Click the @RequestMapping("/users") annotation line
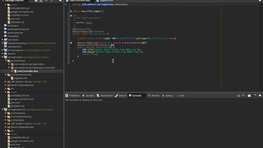The height and width of the screenshot is (148, 263). click(x=88, y=32)
